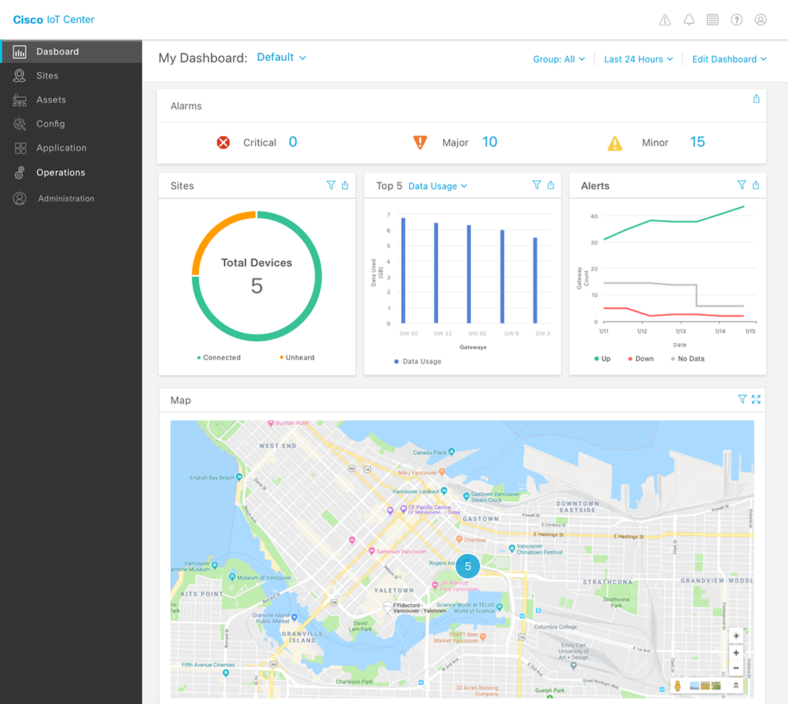This screenshot has width=788, height=704.
Task: Open the Major alarms count of 10
Action: [490, 142]
